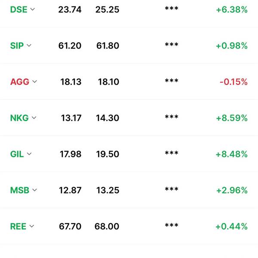Viewport: 258px width, 258px height.
Task: Reveal hidden value asterisks in GIL row
Action: pyautogui.click(x=172, y=153)
